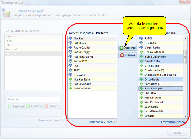Click the green icon beside Fantastica (CT)
Image resolution: width=191 pixels, height=139 pixels.
(x=141, y=84)
